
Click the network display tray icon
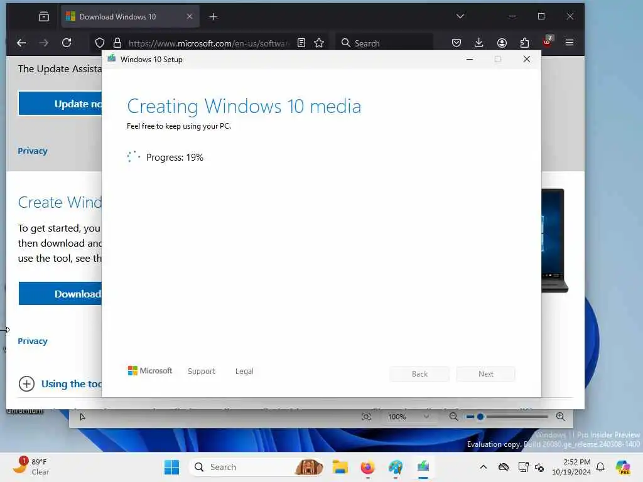point(523,467)
